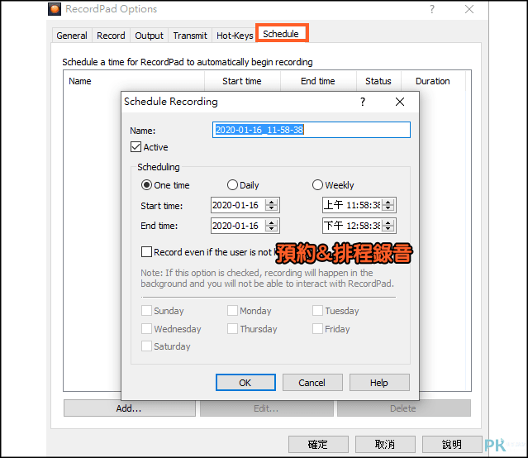Image resolution: width=528 pixels, height=458 pixels.
Task: Click the Name text field
Action: coord(312,130)
